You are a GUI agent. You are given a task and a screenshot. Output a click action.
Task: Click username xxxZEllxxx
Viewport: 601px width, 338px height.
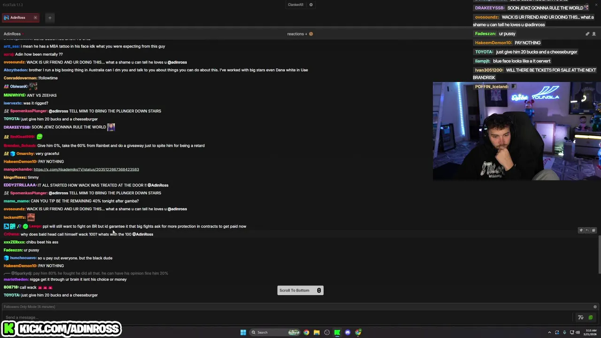pos(14,242)
